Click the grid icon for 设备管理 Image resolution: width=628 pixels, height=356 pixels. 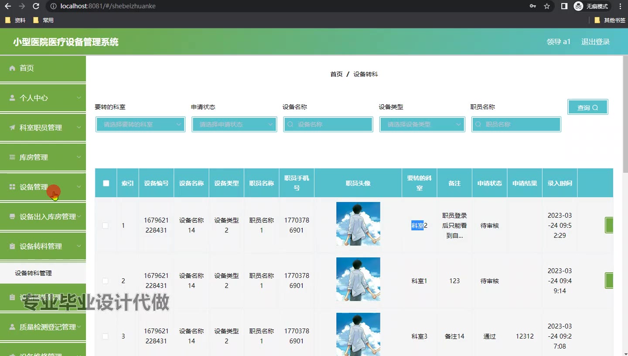(12, 187)
